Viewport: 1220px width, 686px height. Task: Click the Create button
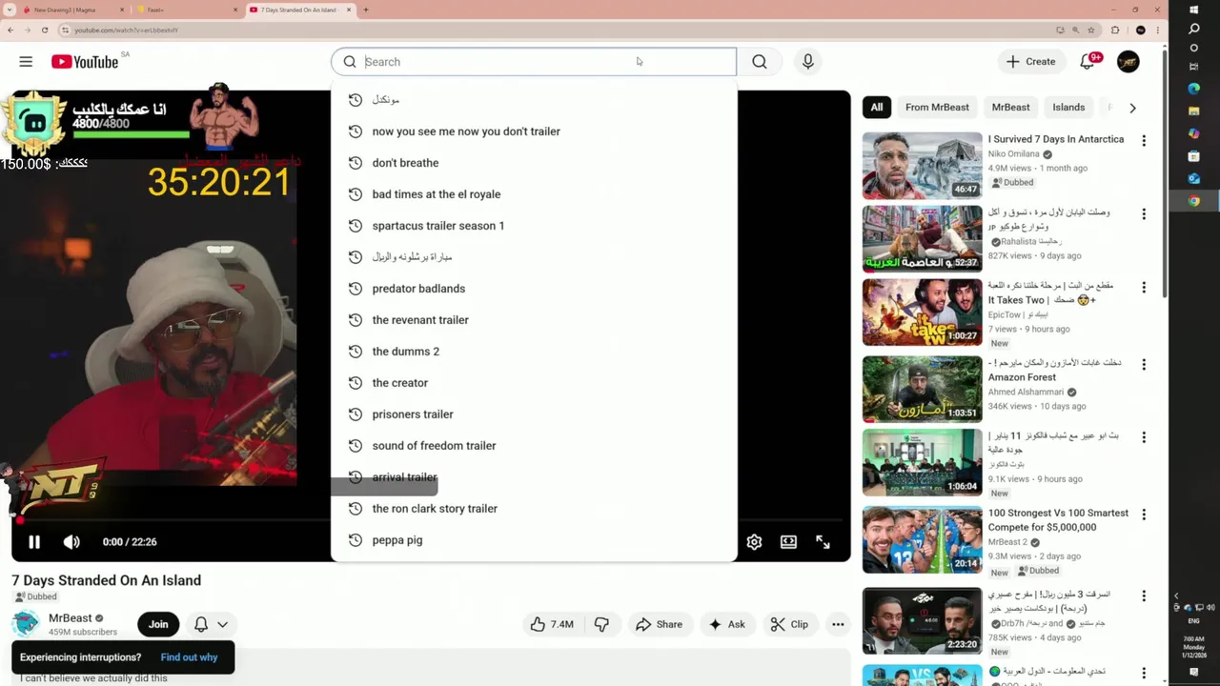(x=1031, y=62)
